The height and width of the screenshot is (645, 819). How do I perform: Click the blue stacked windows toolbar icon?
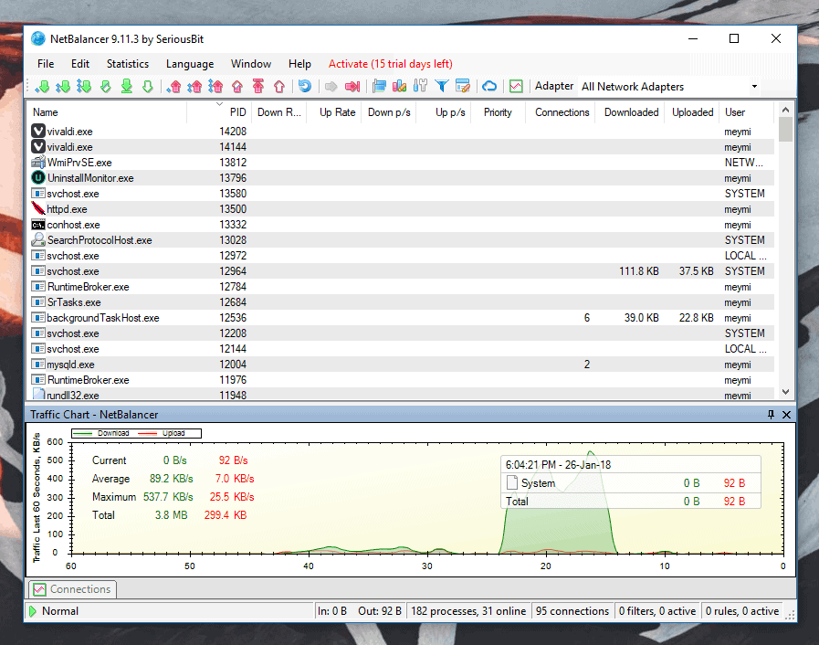tap(379, 86)
